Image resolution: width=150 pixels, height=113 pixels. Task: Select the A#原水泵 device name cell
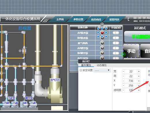[83, 33]
